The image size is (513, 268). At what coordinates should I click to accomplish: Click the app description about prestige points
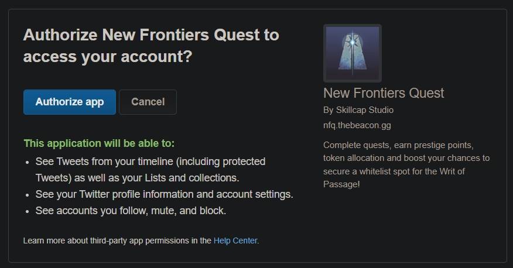406,164
